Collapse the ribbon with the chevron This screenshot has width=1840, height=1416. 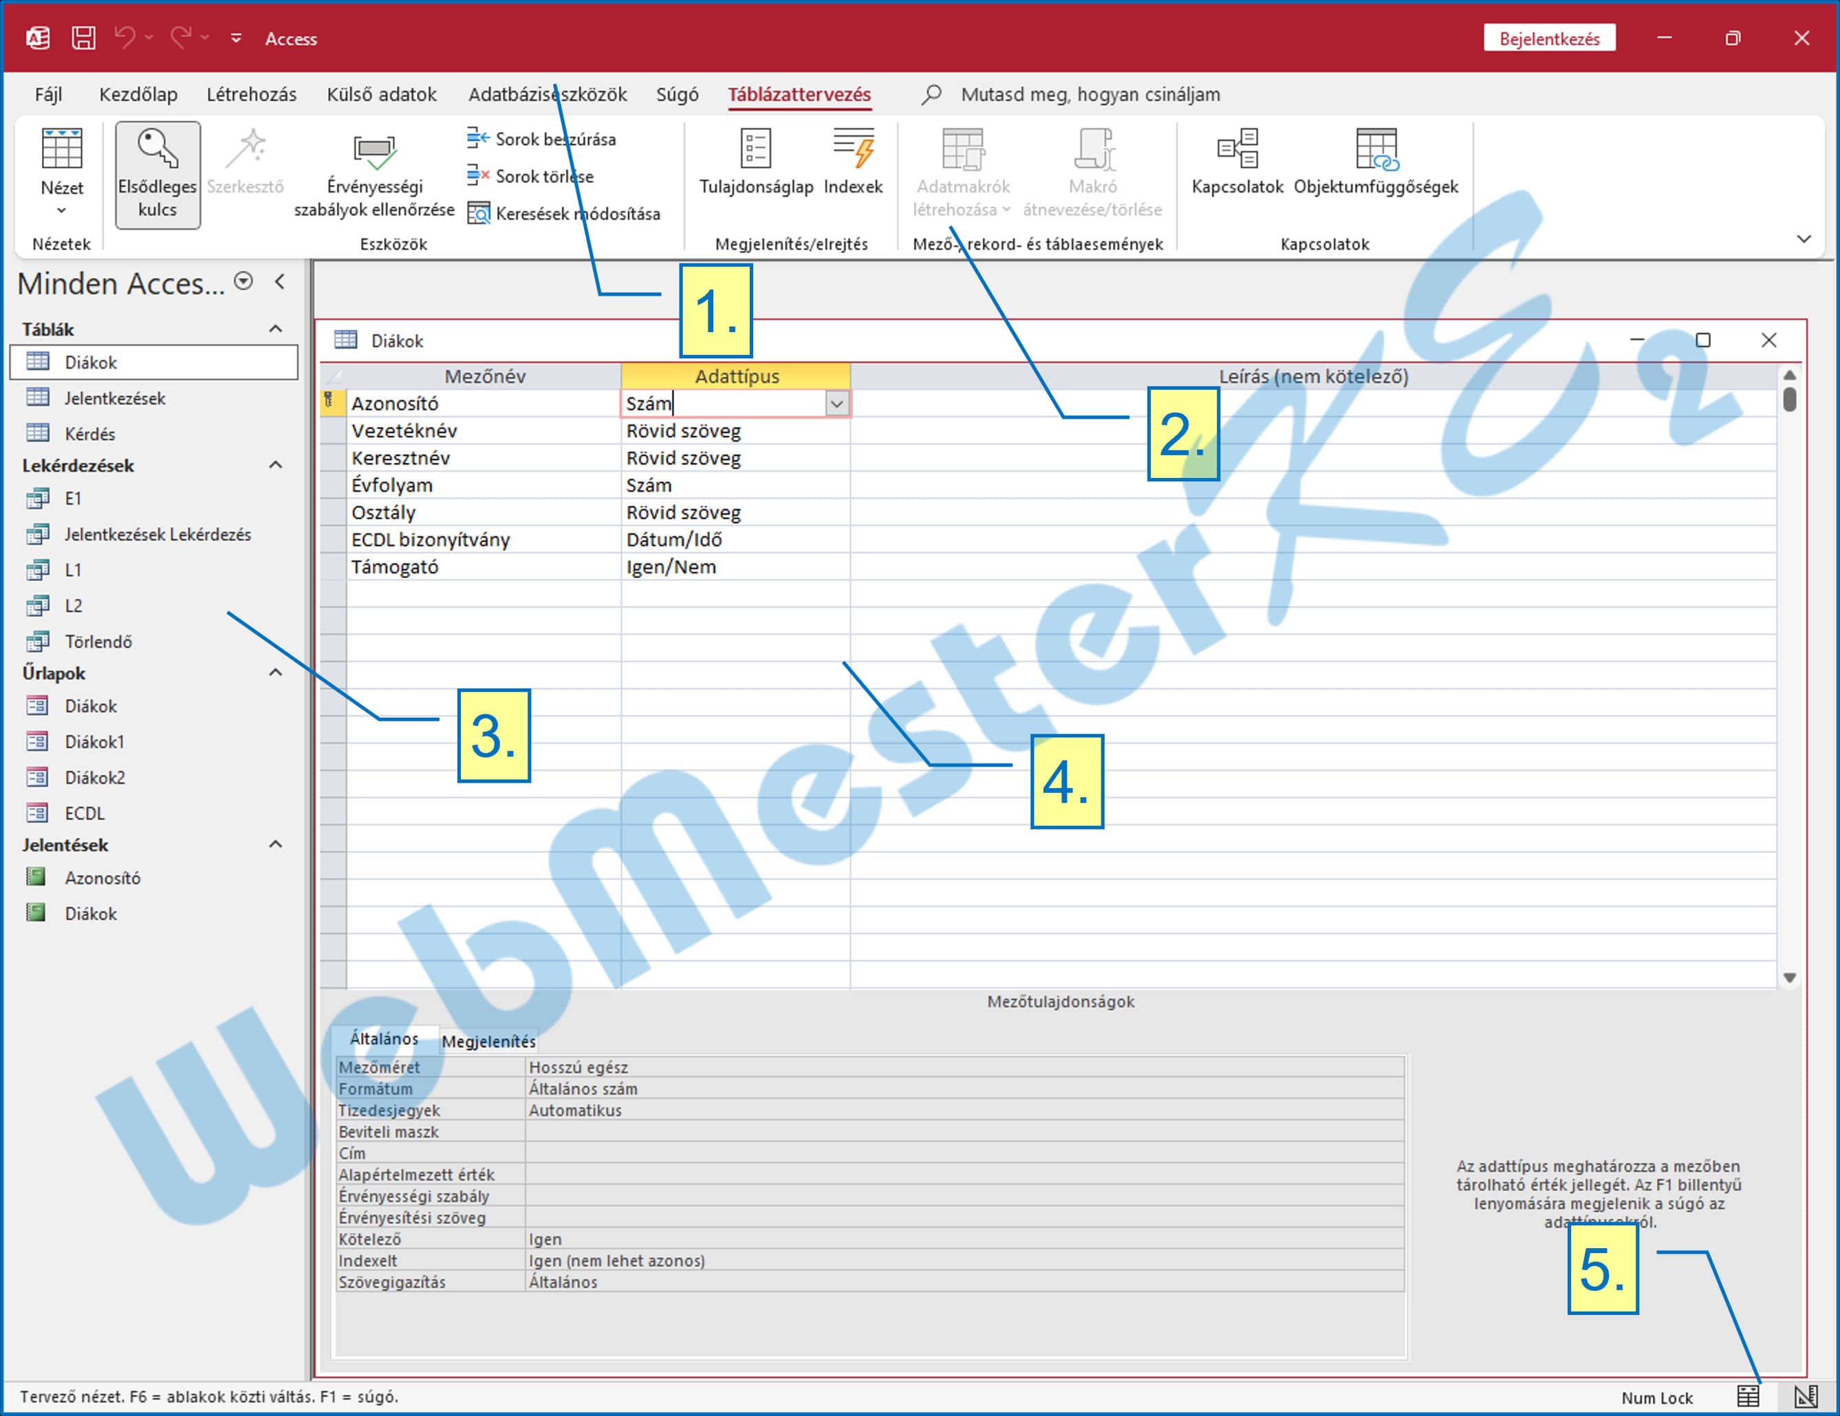tap(1803, 239)
